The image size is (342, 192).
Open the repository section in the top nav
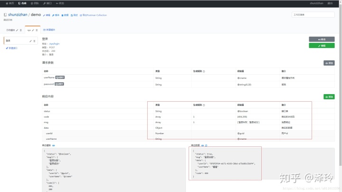tap(22, 3)
